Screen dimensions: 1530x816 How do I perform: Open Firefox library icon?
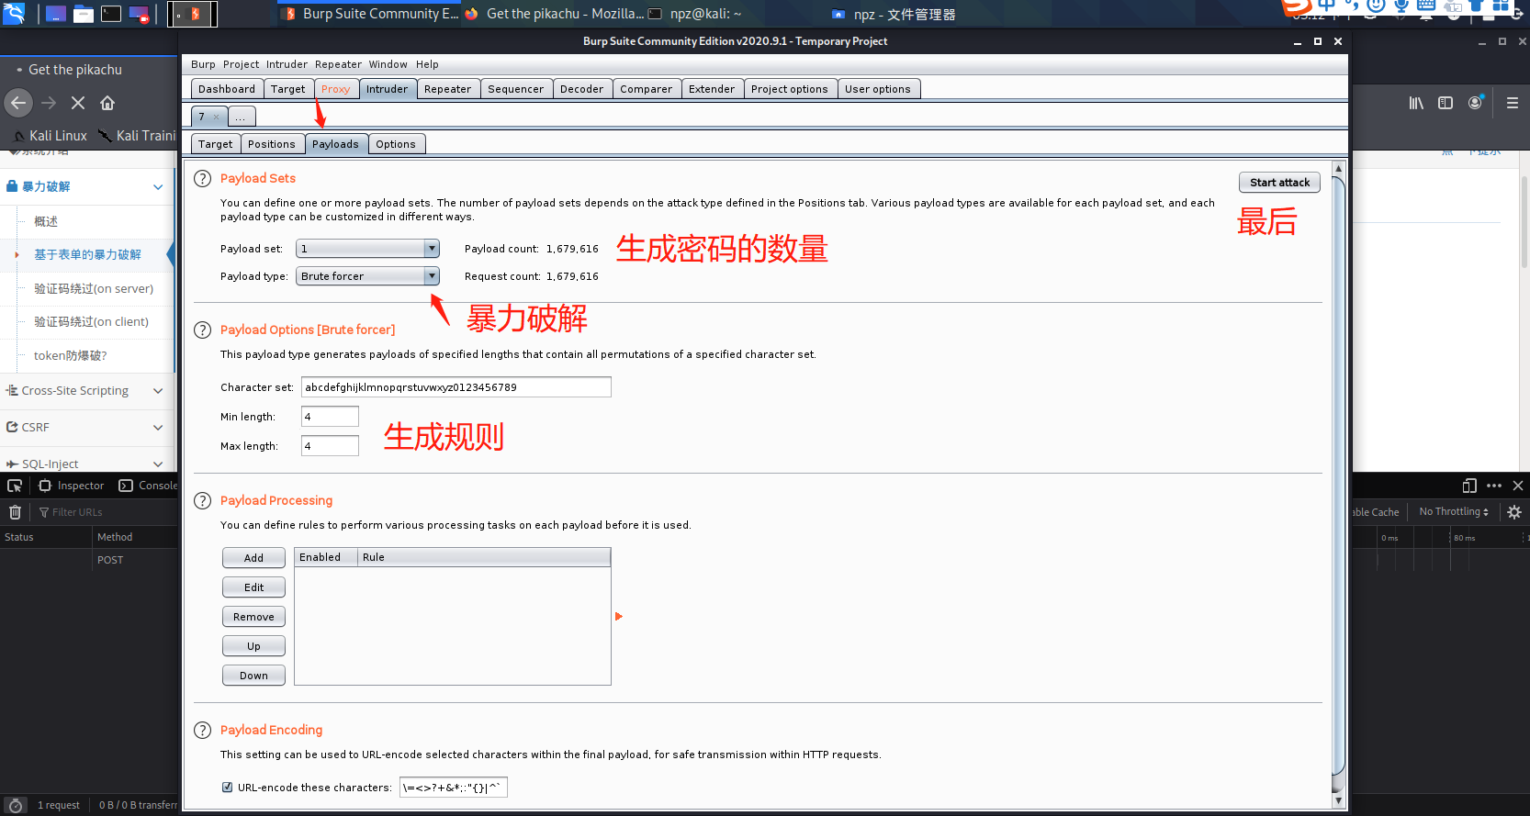point(1416,103)
